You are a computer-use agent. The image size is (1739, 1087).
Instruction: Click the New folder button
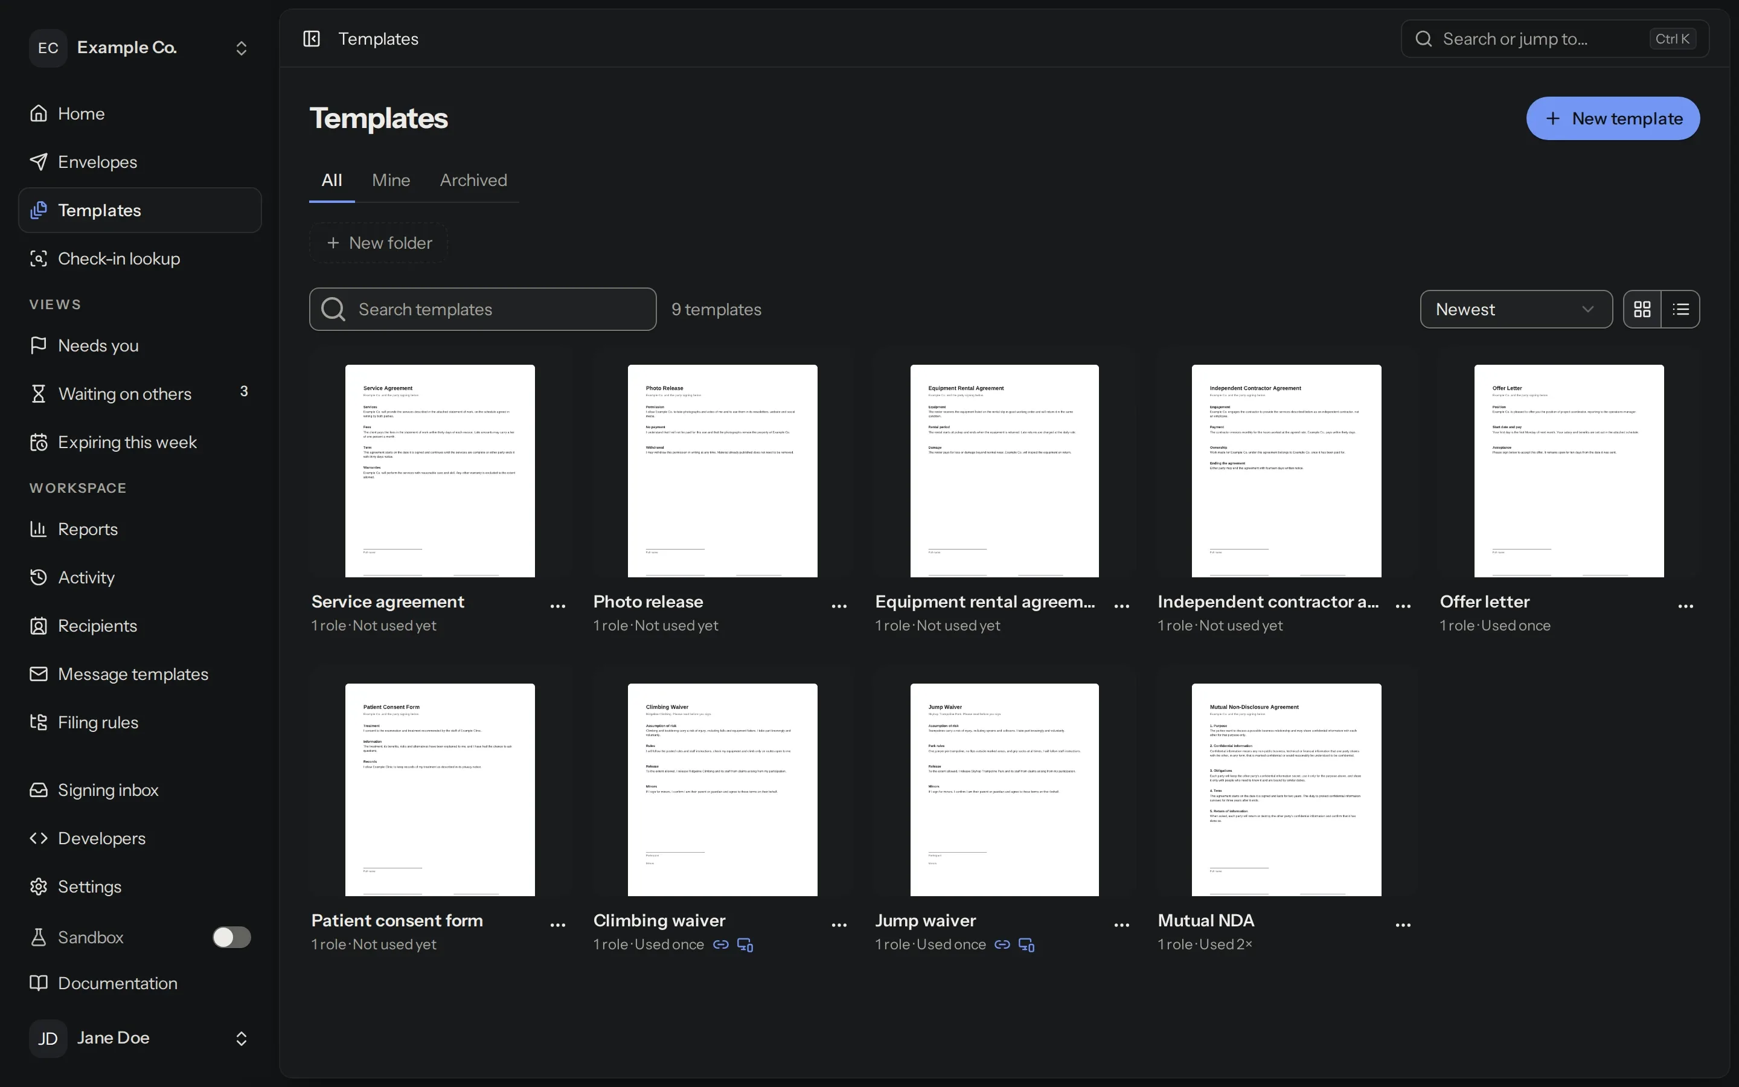pos(379,243)
